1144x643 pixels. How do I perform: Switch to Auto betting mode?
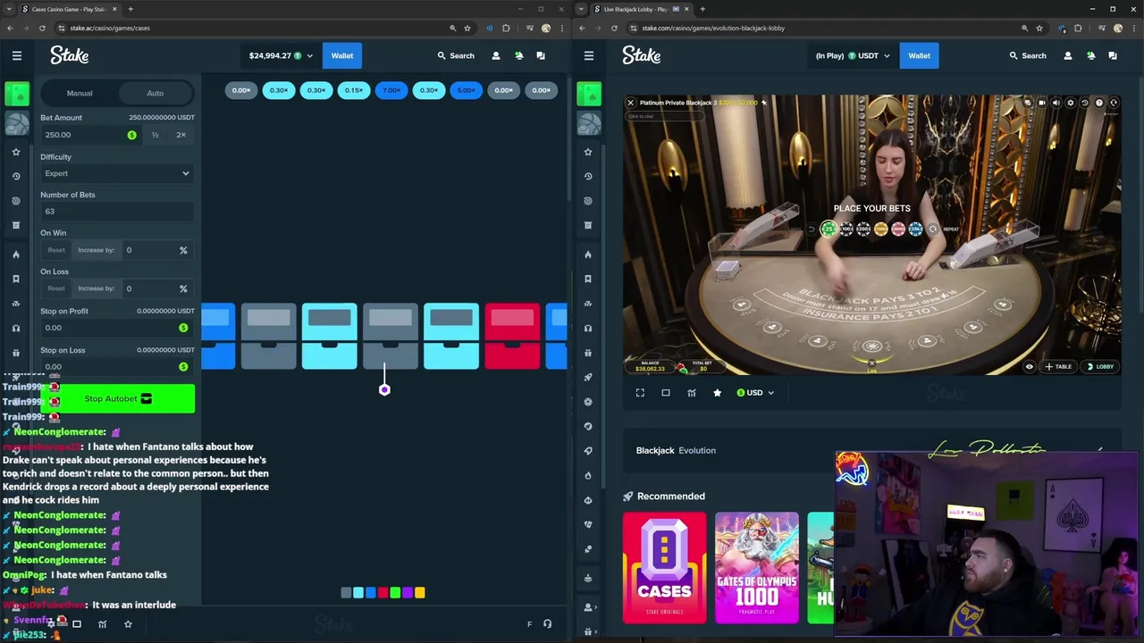[x=156, y=93]
